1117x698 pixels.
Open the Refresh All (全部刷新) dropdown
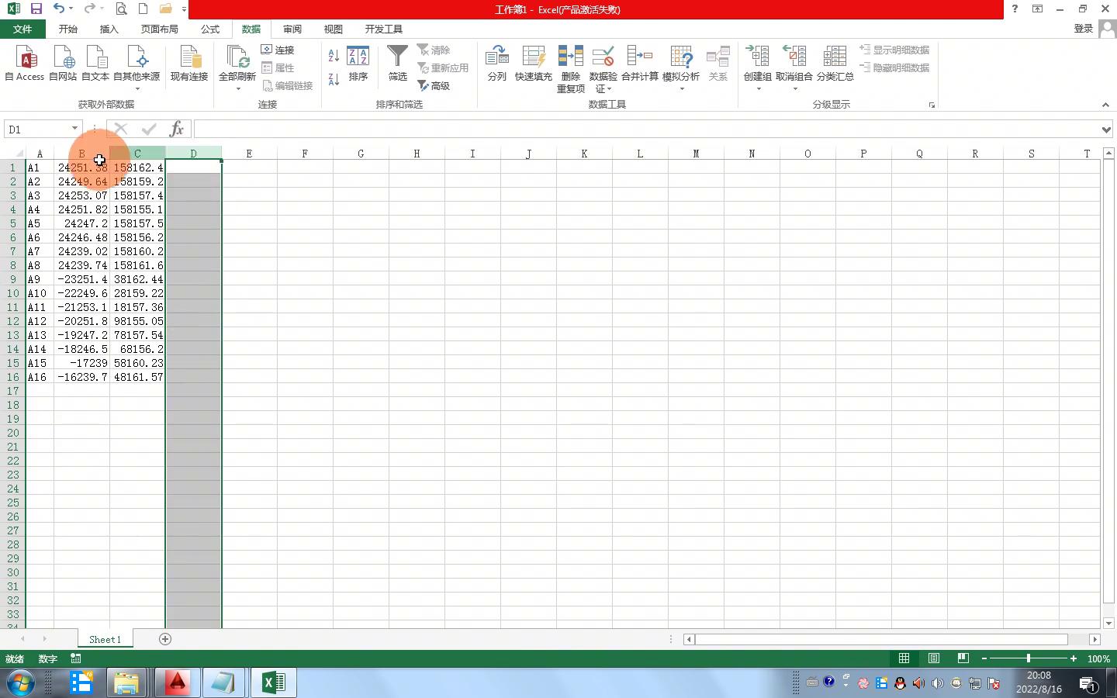237,88
